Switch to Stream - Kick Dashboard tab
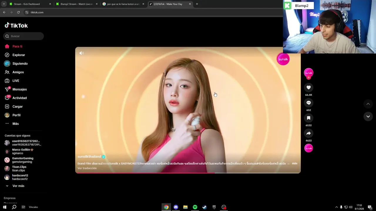376x211 pixels. pyautogui.click(x=30, y=4)
